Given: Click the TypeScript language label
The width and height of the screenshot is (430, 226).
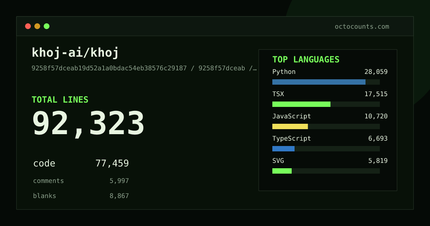Looking at the screenshot, I should coord(292,138).
